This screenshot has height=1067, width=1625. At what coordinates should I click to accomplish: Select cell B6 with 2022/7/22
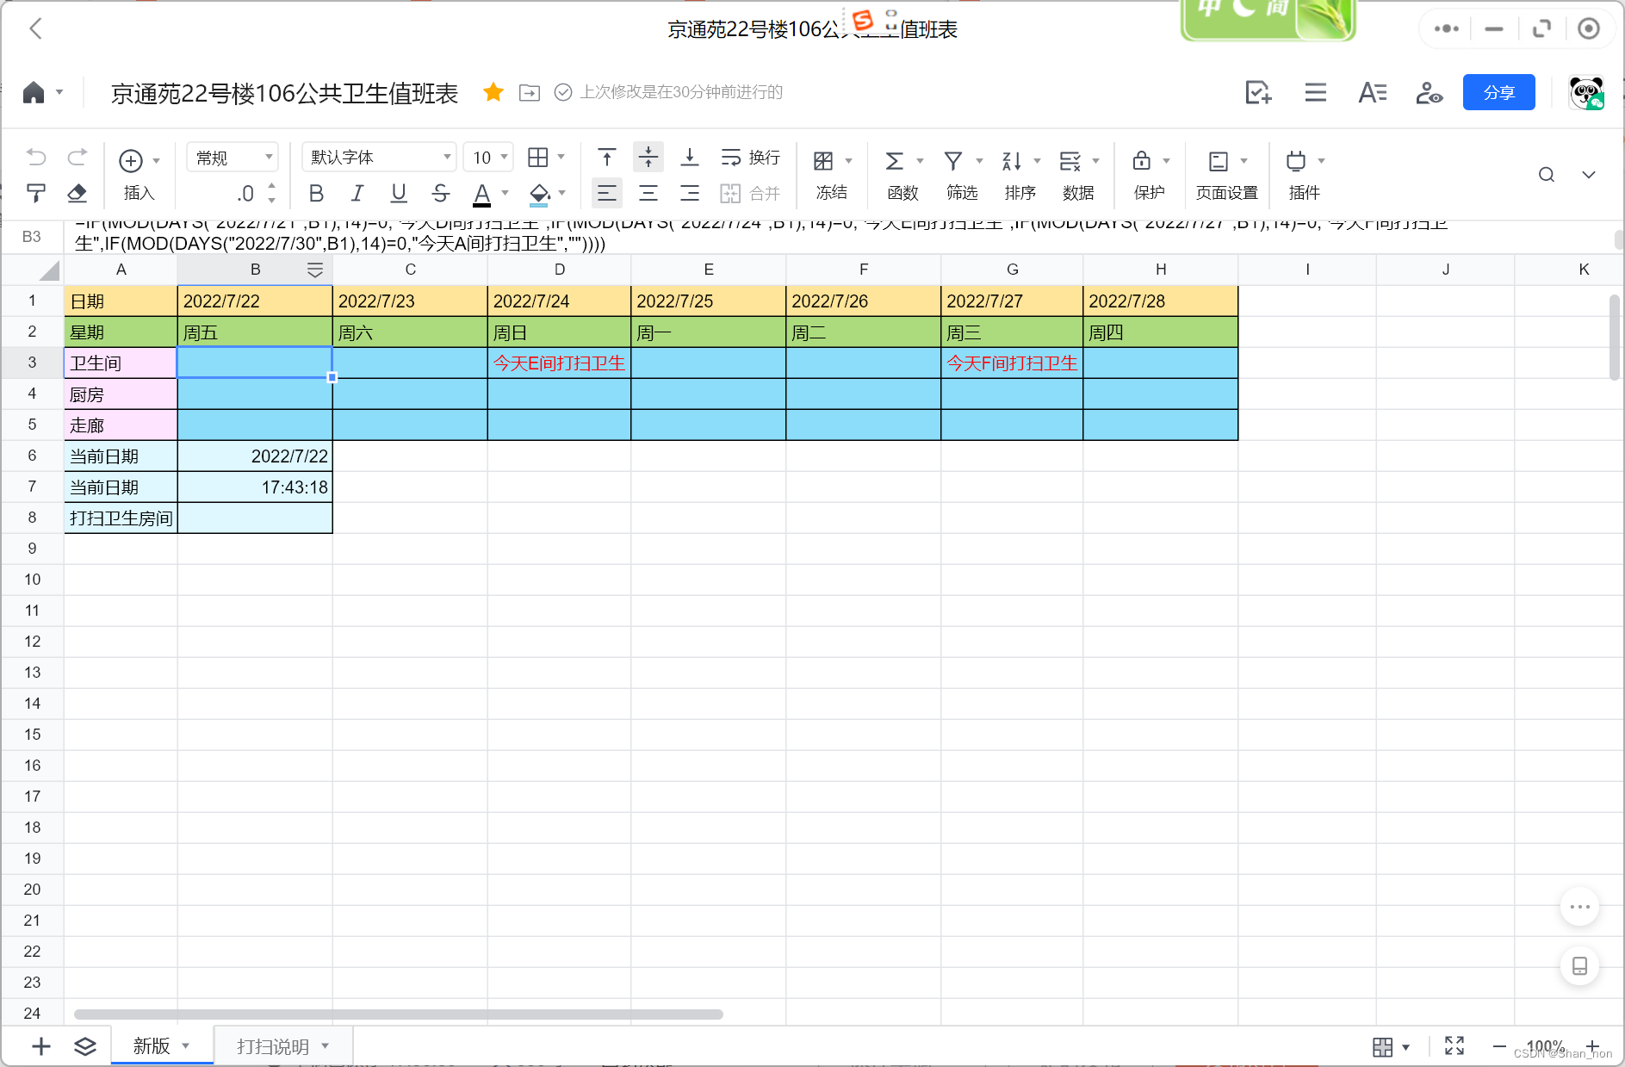pos(255,456)
